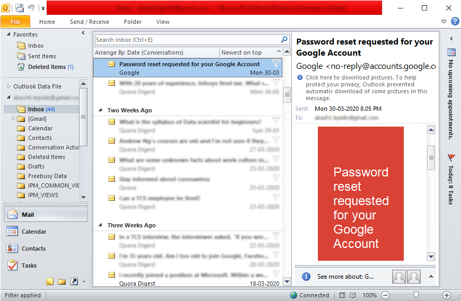Open the Folder ribbon tab
This screenshot has height=301, width=461.
coord(132,22)
